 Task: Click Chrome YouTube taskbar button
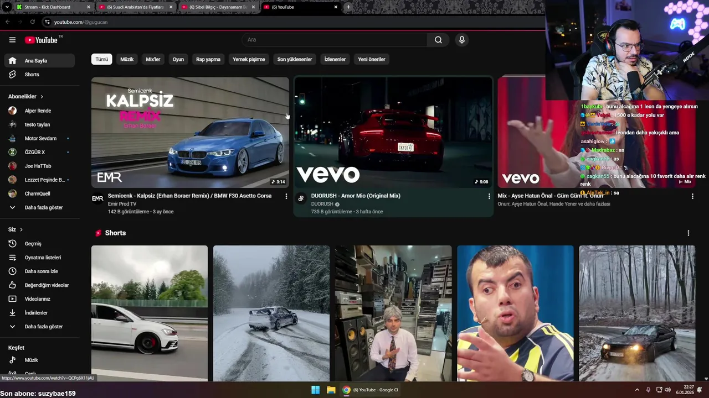tap(370, 390)
